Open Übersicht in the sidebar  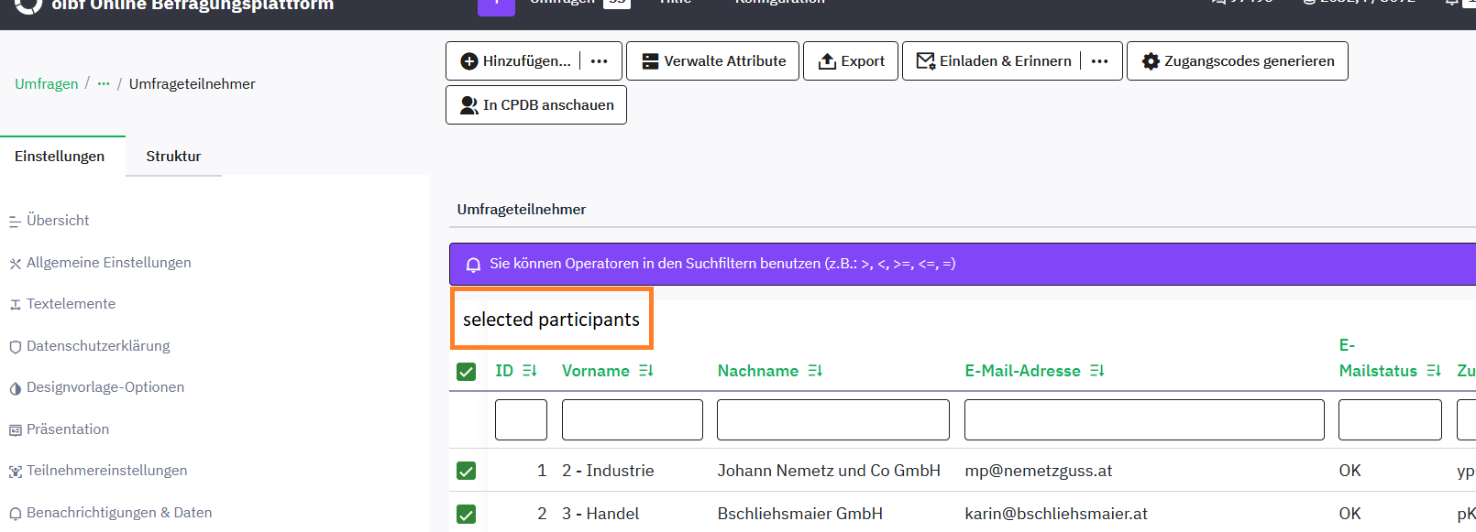pyautogui.click(x=50, y=221)
